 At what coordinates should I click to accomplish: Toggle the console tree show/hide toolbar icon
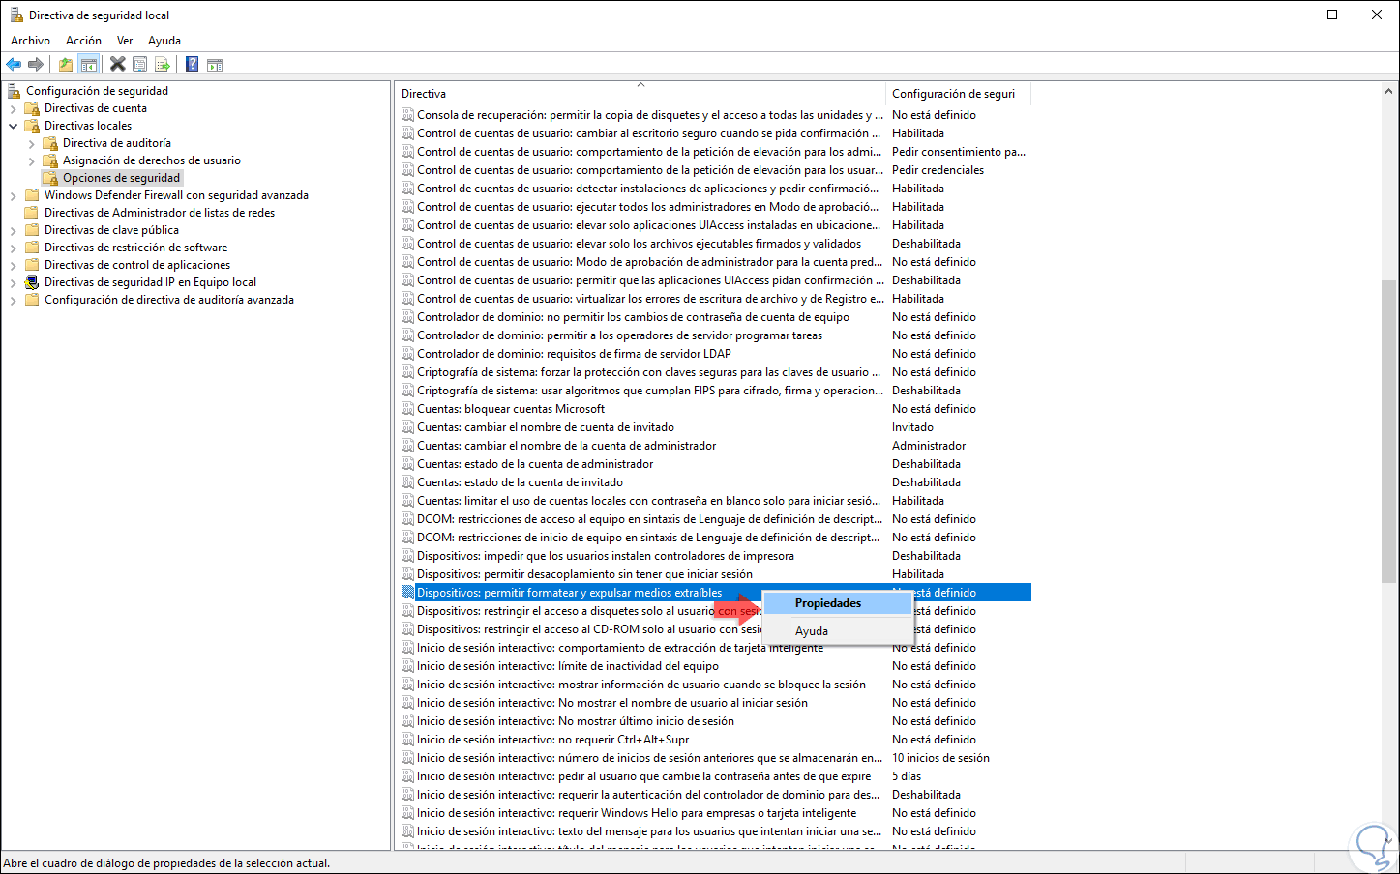point(88,65)
